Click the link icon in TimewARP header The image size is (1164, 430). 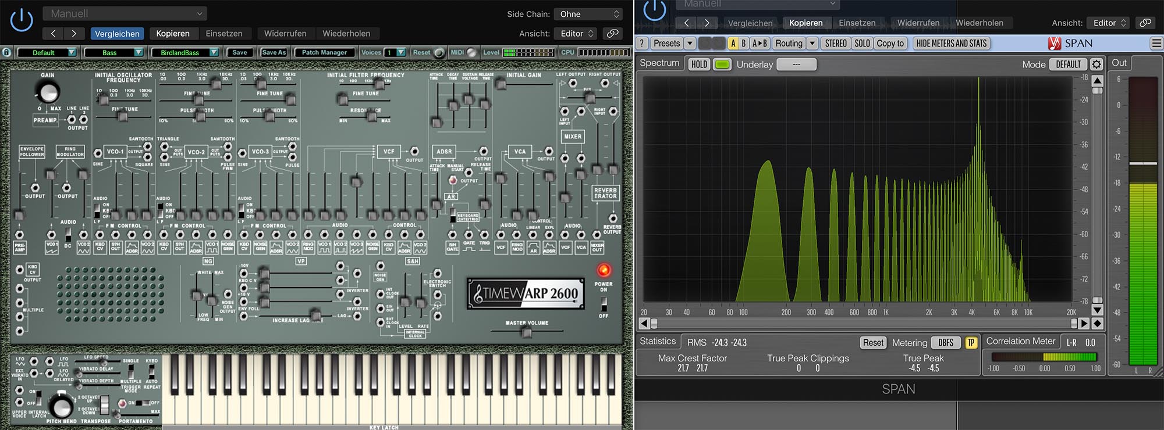[612, 34]
